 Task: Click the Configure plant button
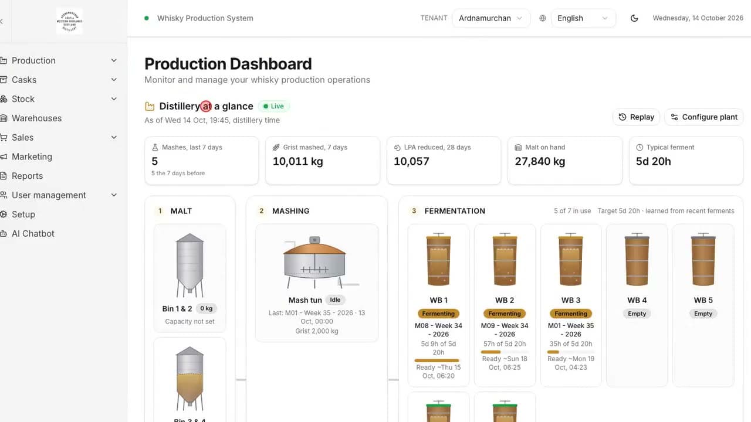coord(704,117)
